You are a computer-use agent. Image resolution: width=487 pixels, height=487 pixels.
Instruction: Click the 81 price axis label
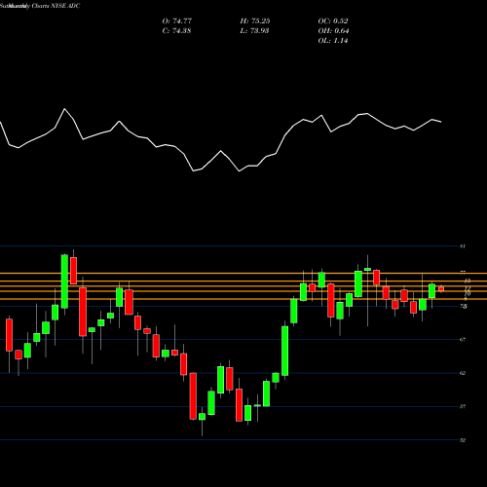[x=463, y=246]
